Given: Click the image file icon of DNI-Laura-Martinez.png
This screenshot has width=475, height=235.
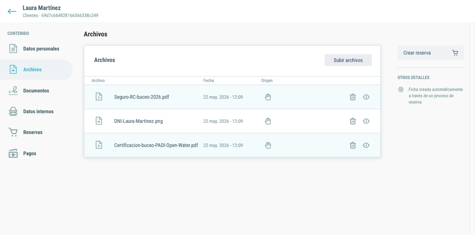Looking at the screenshot, I should (99, 121).
